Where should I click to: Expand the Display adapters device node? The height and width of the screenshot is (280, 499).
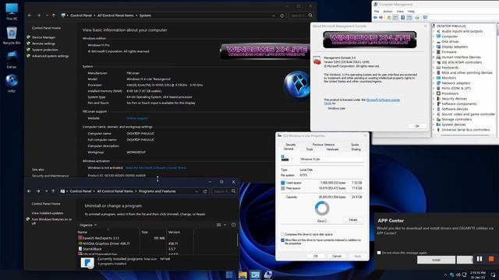(434, 47)
